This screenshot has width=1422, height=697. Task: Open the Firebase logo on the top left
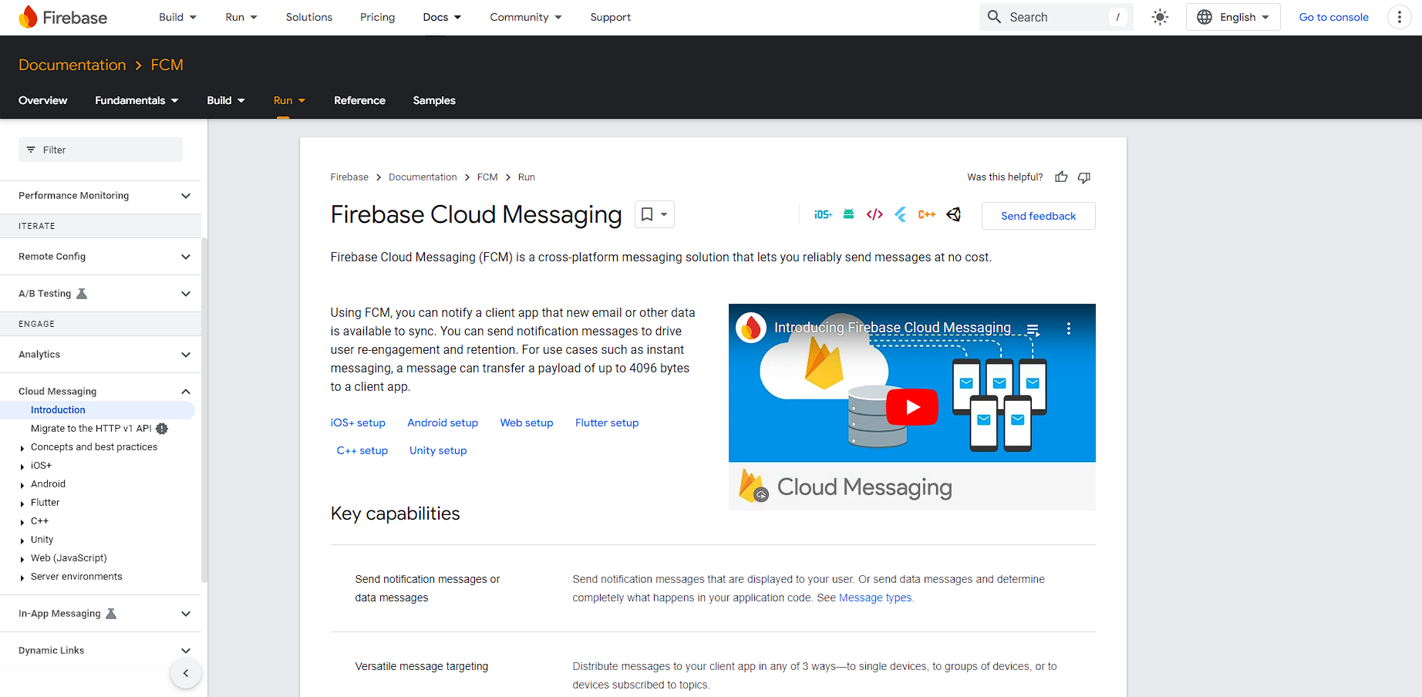coord(63,16)
